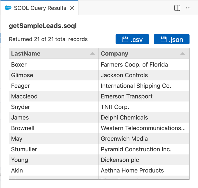Select the May last name cell

(54, 138)
